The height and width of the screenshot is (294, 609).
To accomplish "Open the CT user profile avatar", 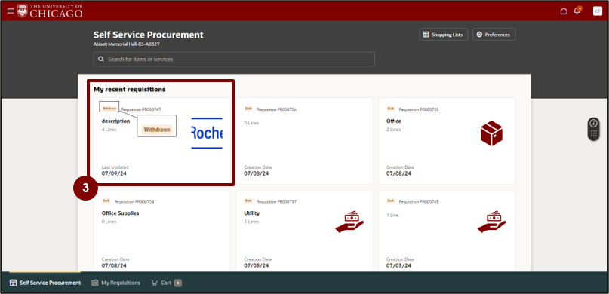I will click(x=598, y=11).
